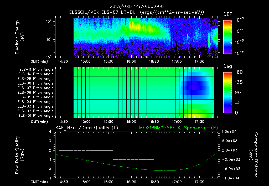The width and height of the screenshot is (269, 186).
Task: Click the SAF_BXuT/Data Quality (L) title
Action: tap(87, 128)
